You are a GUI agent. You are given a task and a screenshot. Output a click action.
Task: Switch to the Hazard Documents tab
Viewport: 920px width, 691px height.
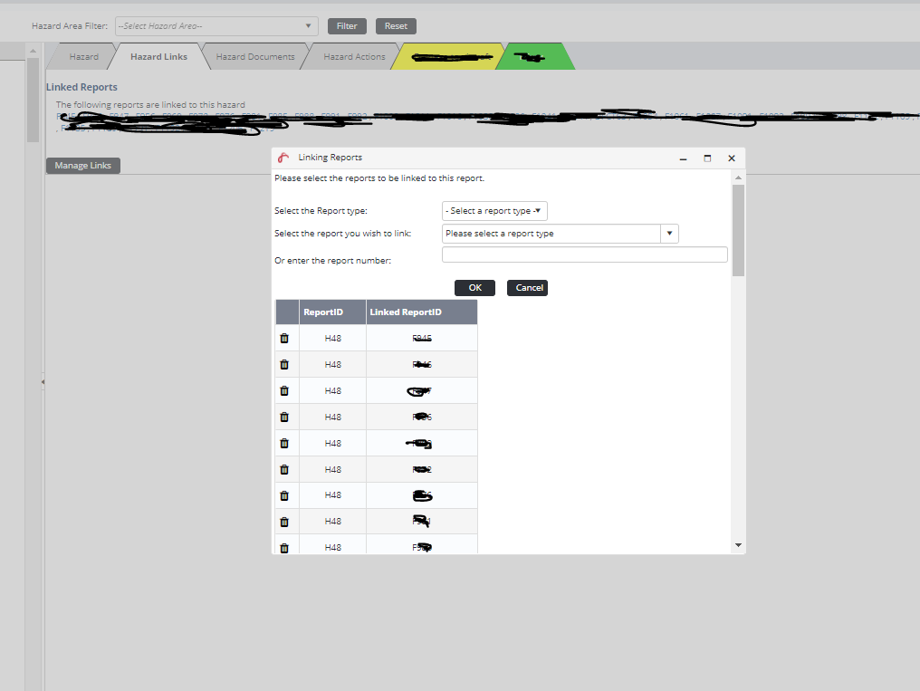click(255, 57)
